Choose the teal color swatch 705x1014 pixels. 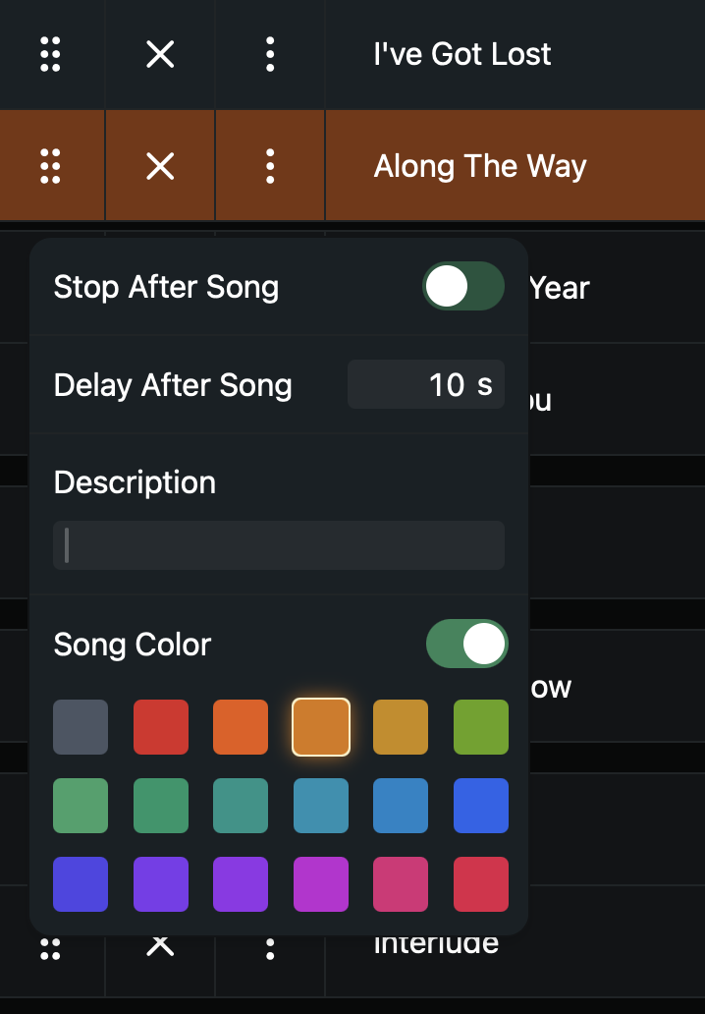point(241,806)
